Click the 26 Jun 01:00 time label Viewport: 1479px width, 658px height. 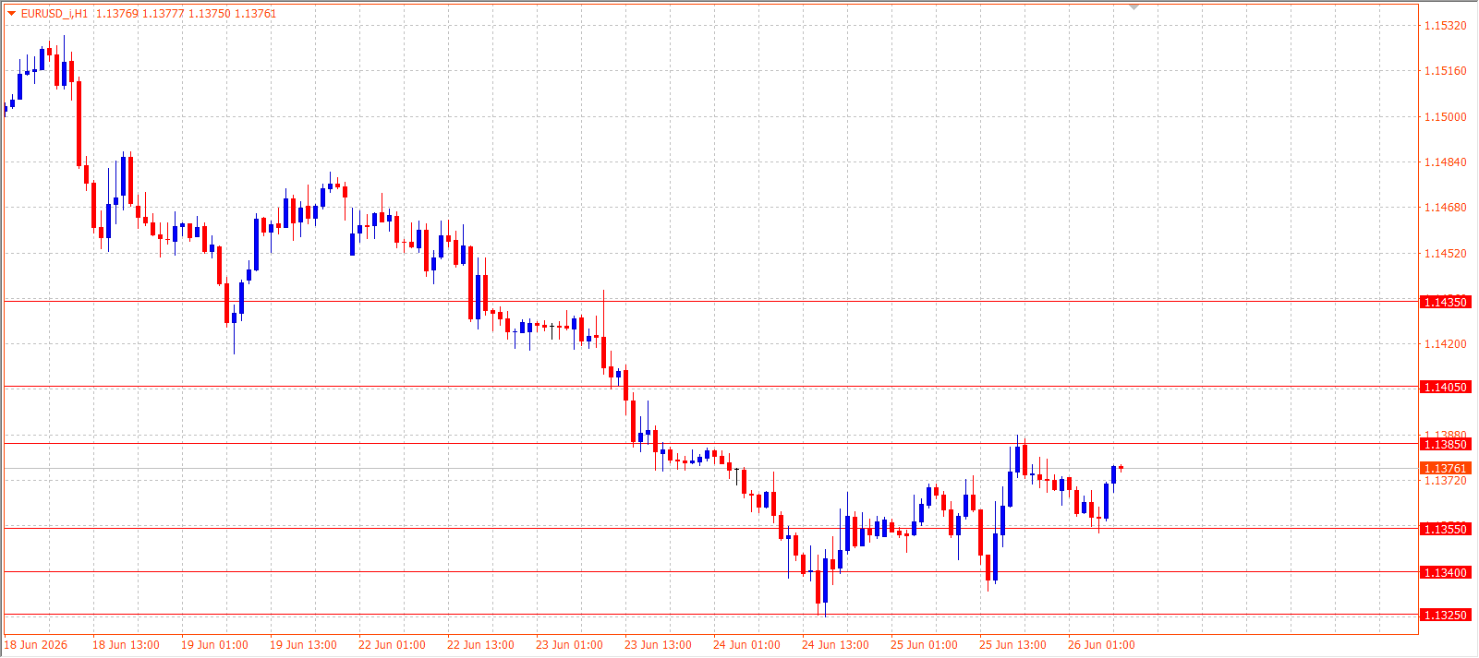click(x=1101, y=645)
